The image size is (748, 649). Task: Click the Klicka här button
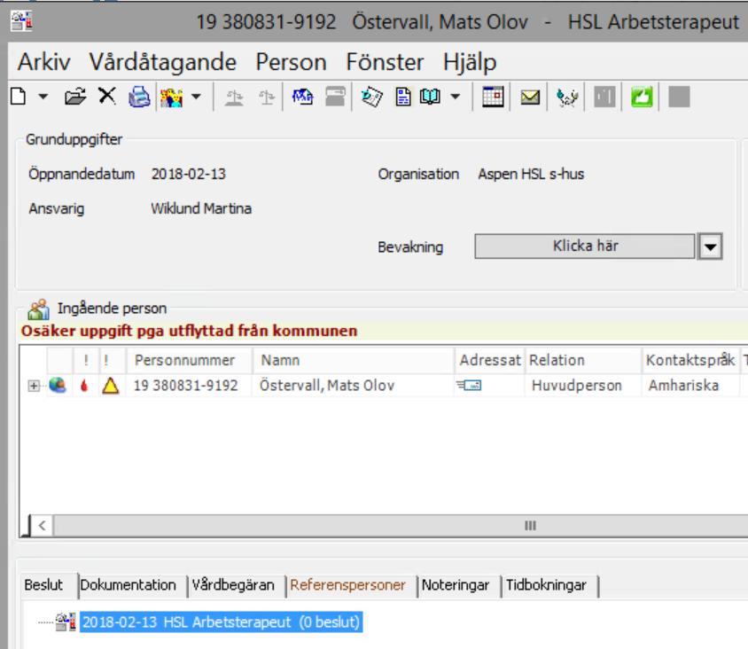coord(585,246)
